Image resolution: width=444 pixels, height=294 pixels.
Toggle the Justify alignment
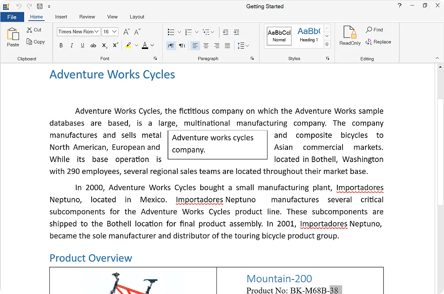point(227,45)
